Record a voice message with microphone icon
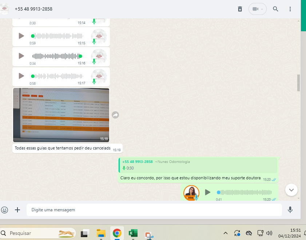This screenshot has height=240, width=306. [290, 210]
